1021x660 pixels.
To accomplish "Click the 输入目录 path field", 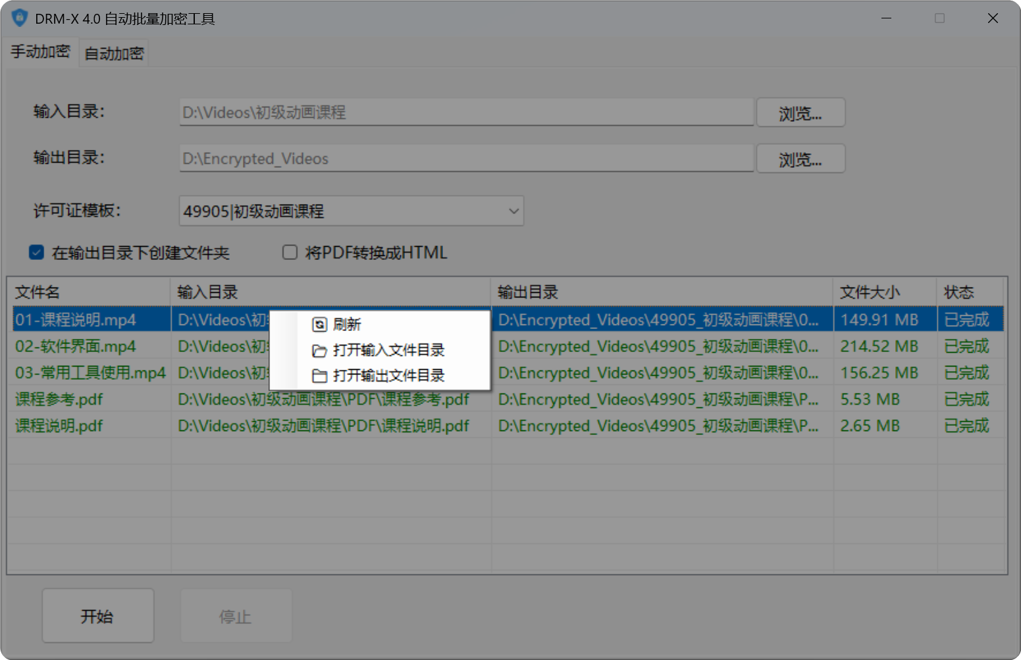I will coord(465,113).
